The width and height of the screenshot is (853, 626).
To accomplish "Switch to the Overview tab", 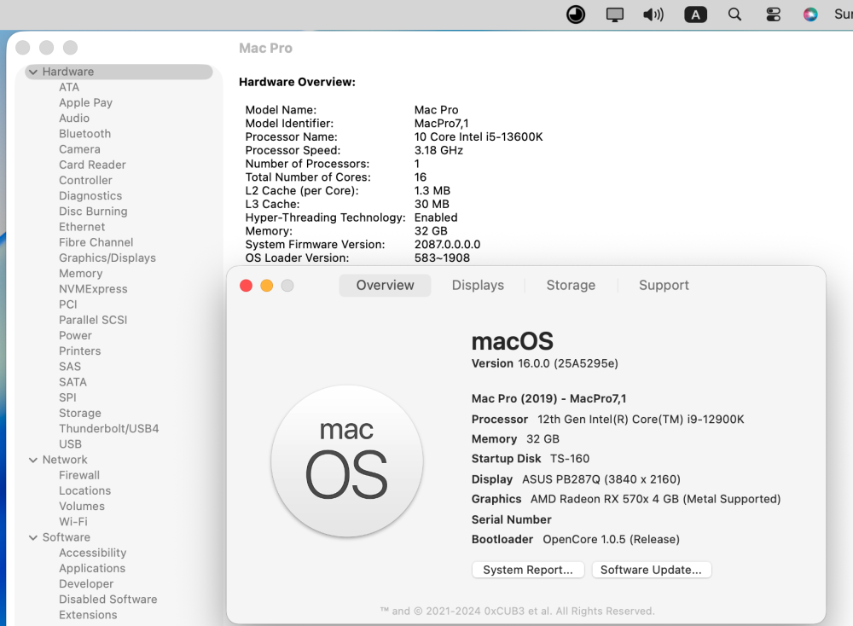I will click(x=386, y=285).
